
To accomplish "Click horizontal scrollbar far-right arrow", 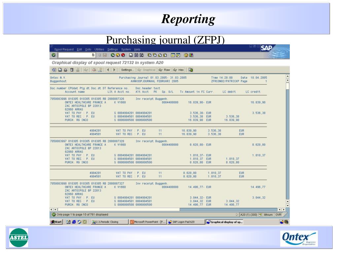I will (x=284, y=209).
